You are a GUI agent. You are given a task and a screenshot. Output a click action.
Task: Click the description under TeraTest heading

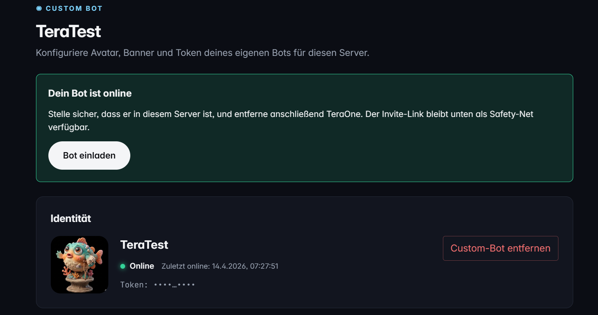coord(202,52)
